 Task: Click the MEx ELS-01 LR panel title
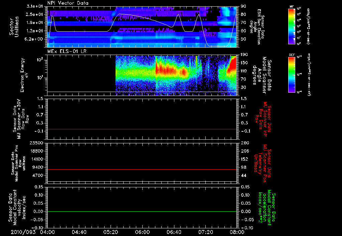click(67, 52)
